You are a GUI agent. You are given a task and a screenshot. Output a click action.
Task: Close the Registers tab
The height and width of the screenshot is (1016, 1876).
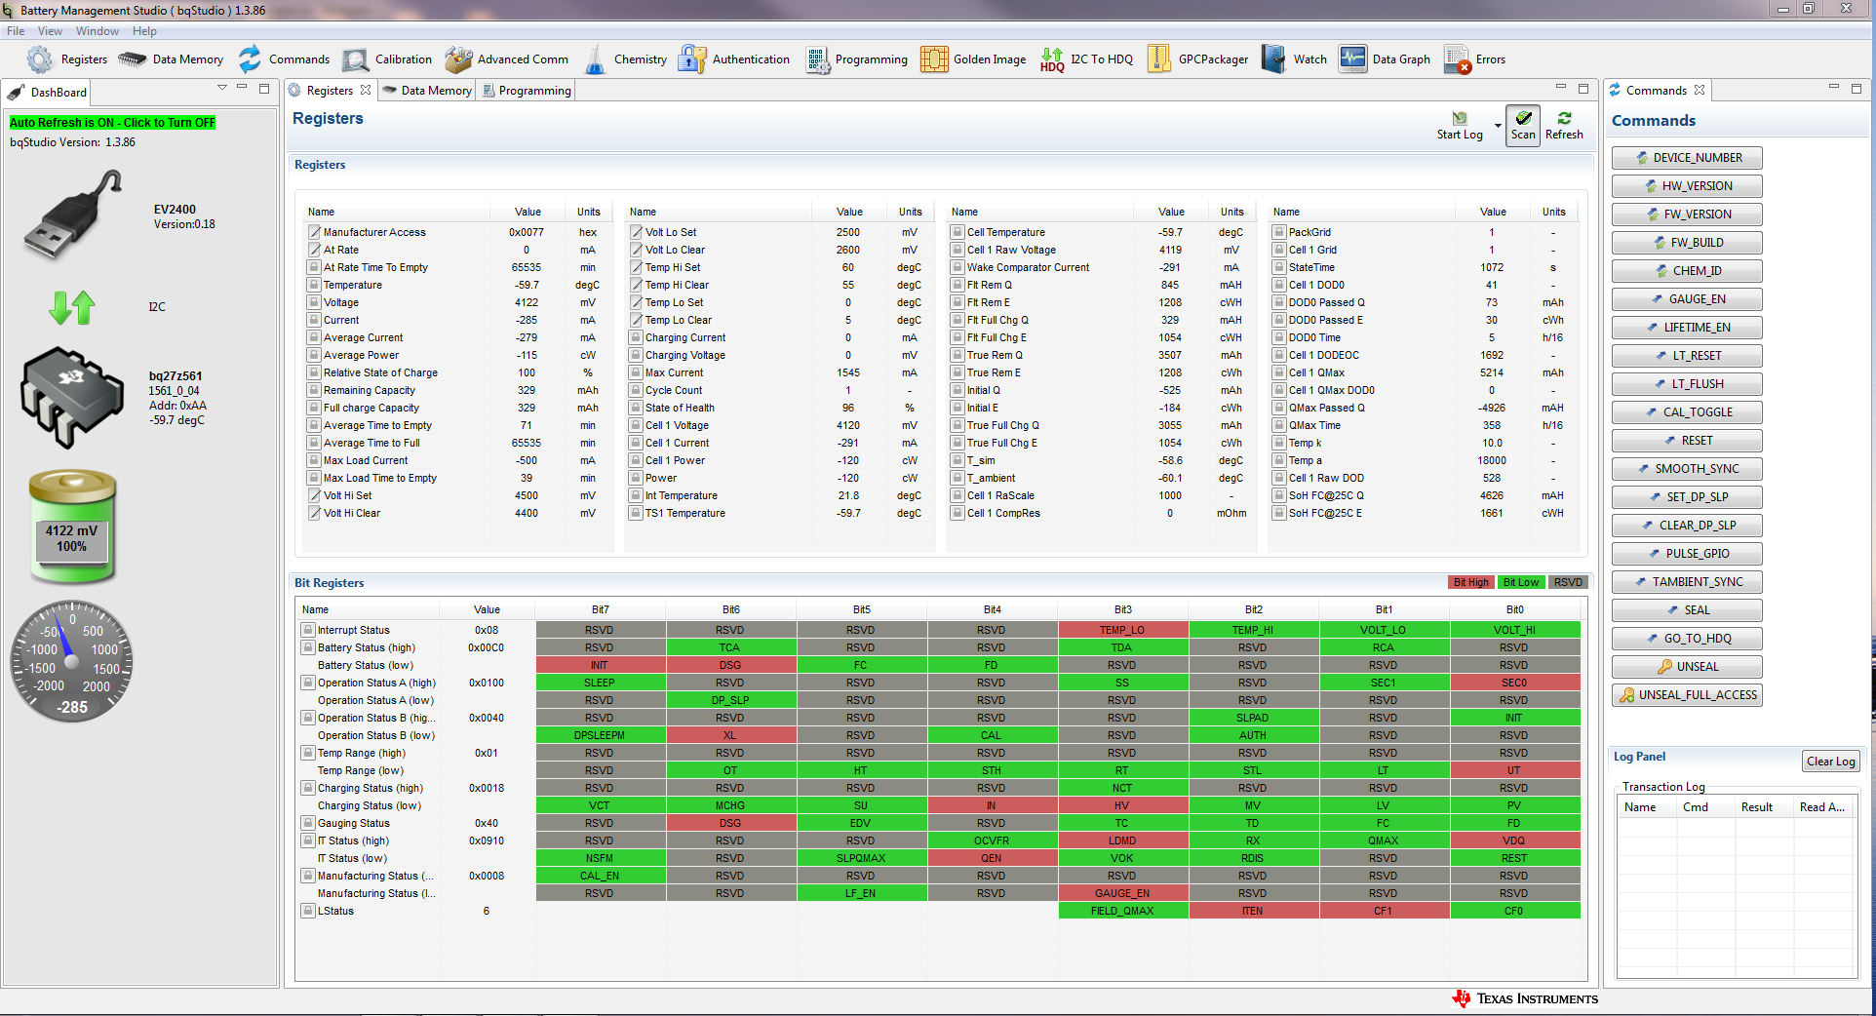tap(366, 90)
